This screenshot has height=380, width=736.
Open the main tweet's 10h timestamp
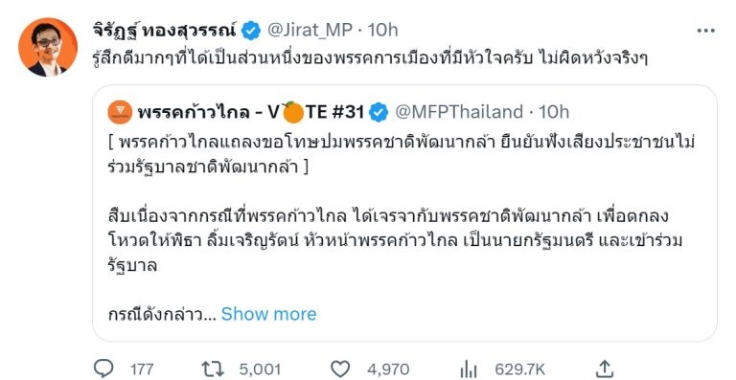(x=382, y=30)
